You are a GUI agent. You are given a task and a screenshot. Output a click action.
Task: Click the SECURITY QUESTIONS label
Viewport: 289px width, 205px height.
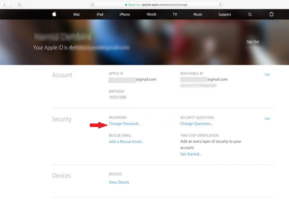tap(197, 117)
